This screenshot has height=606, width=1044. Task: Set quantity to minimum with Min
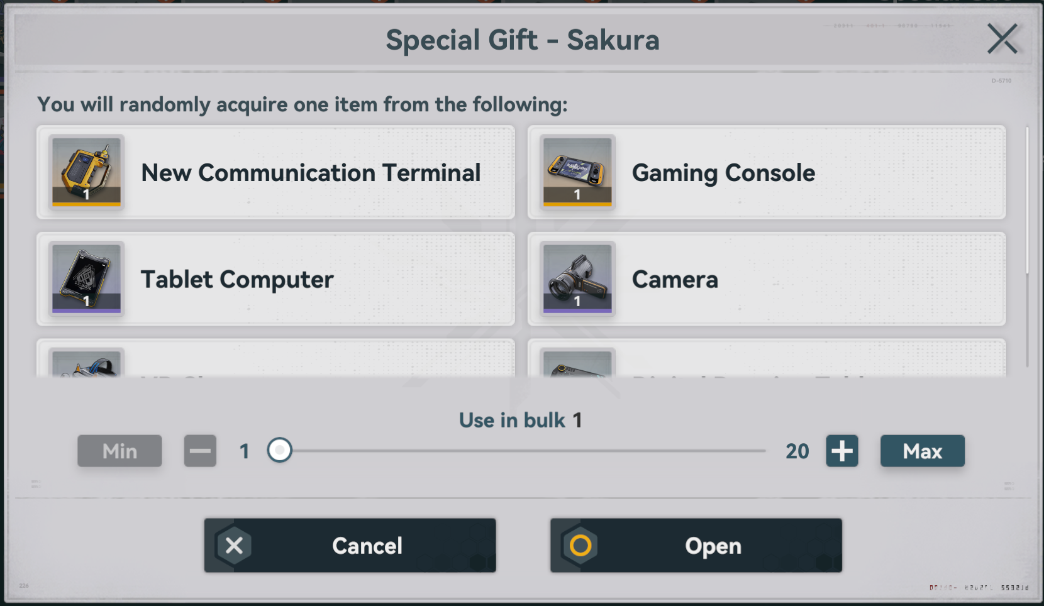tap(119, 451)
